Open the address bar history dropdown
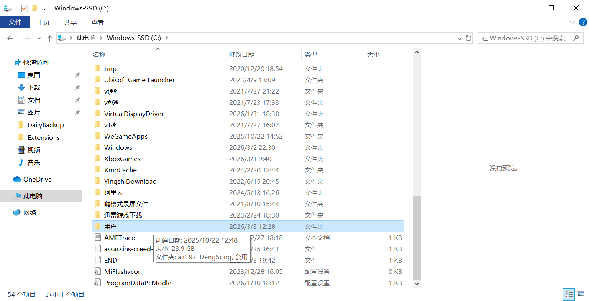 pyautogui.click(x=460, y=38)
